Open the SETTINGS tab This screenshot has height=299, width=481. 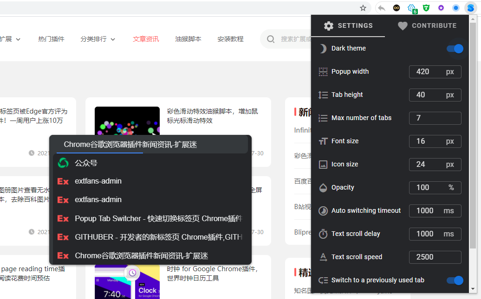click(348, 26)
